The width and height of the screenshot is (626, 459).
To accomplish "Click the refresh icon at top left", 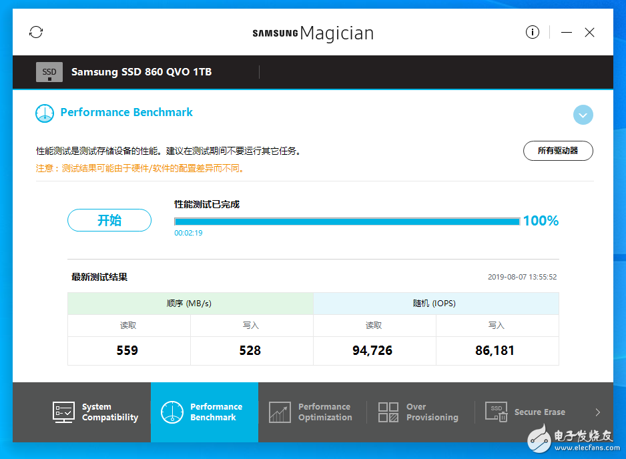I will point(36,32).
